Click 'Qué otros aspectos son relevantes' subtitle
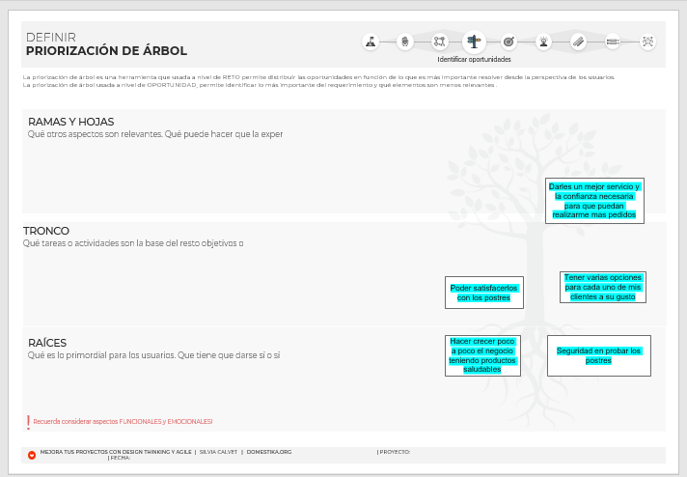The image size is (687, 477). click(x=155, y=134)
